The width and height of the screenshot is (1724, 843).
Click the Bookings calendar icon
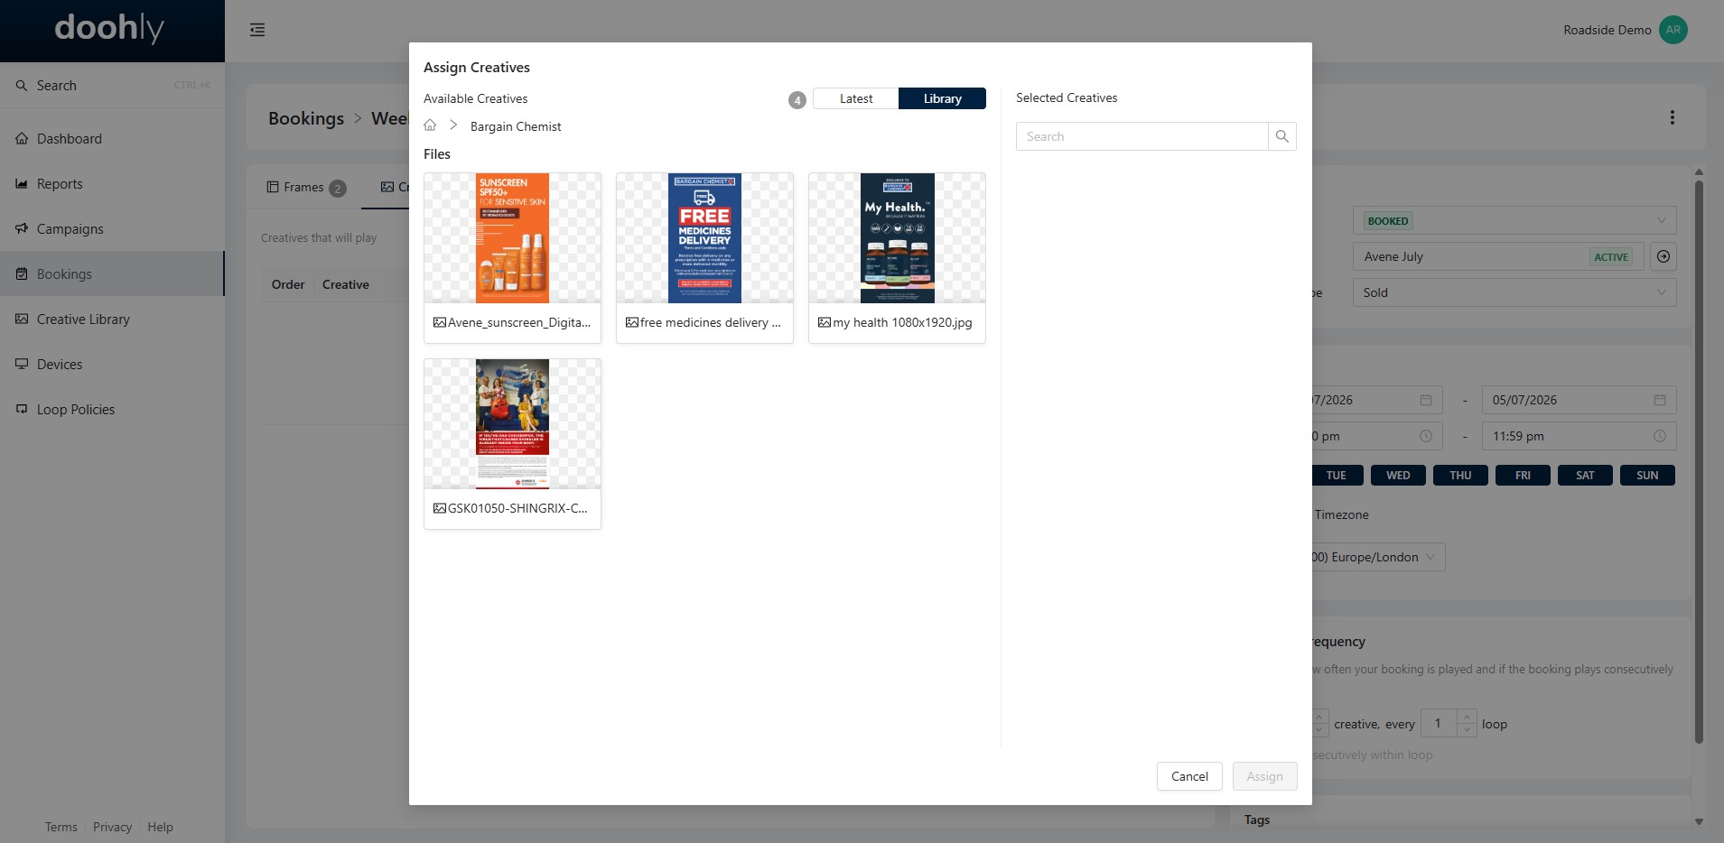coord(22,274)
